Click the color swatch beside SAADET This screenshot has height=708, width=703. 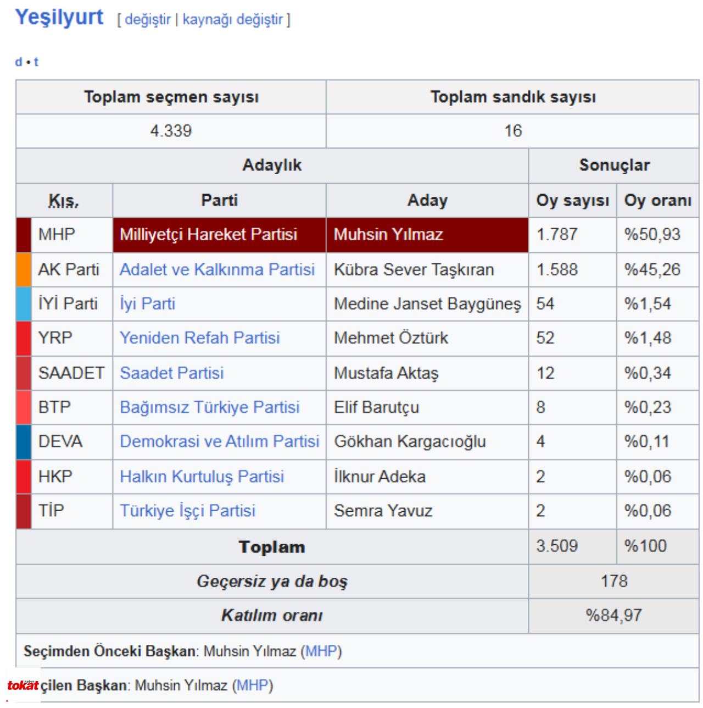[x=24, y=373]
